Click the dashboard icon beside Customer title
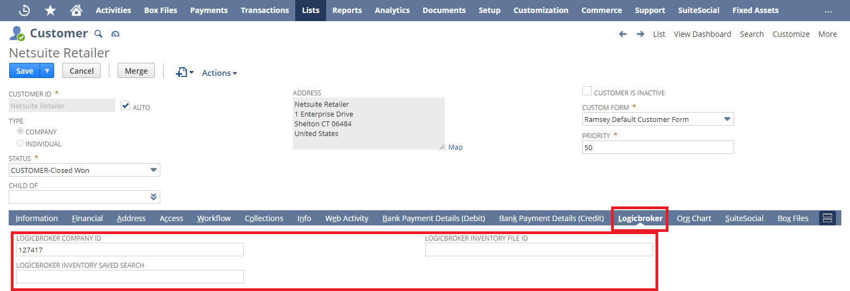850x291 pixels. click(115, 34)
